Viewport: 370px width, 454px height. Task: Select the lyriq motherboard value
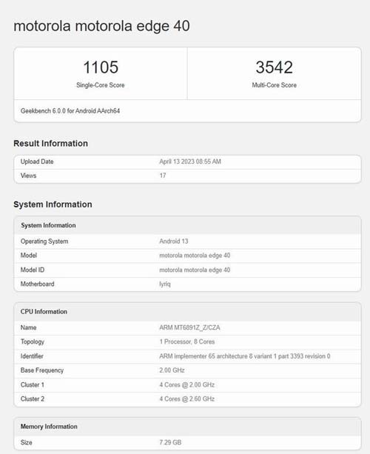[165, 284]
